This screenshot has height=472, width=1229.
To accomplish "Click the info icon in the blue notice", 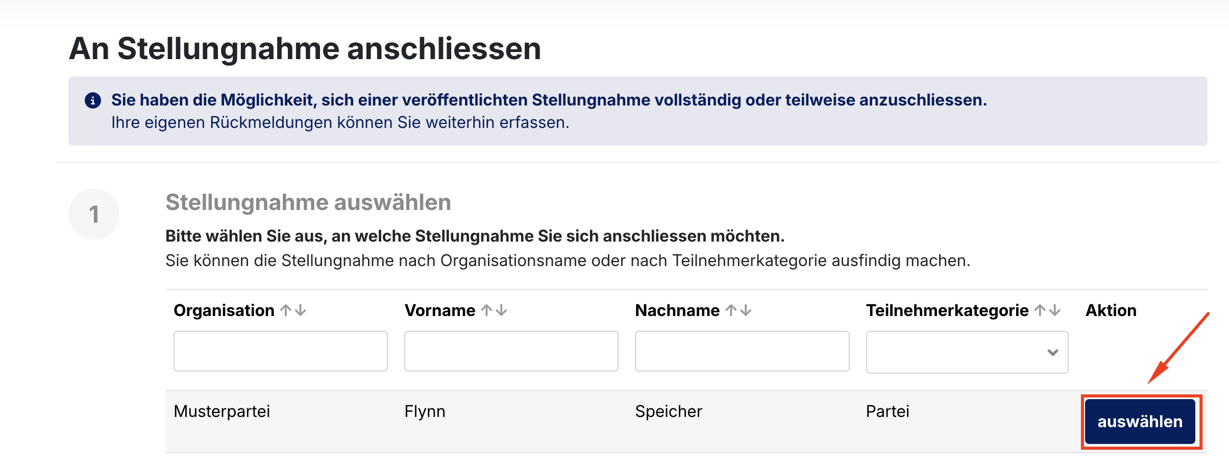I will pyautogui.click(x=92, y=100).
